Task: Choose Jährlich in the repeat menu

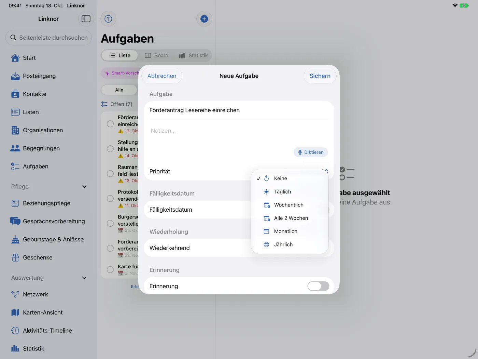Action: click(x=290, y=244)
